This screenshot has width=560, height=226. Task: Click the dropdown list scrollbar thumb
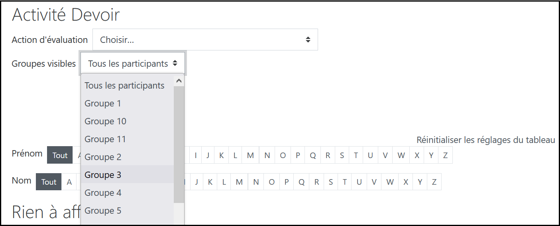coord(179,143)
